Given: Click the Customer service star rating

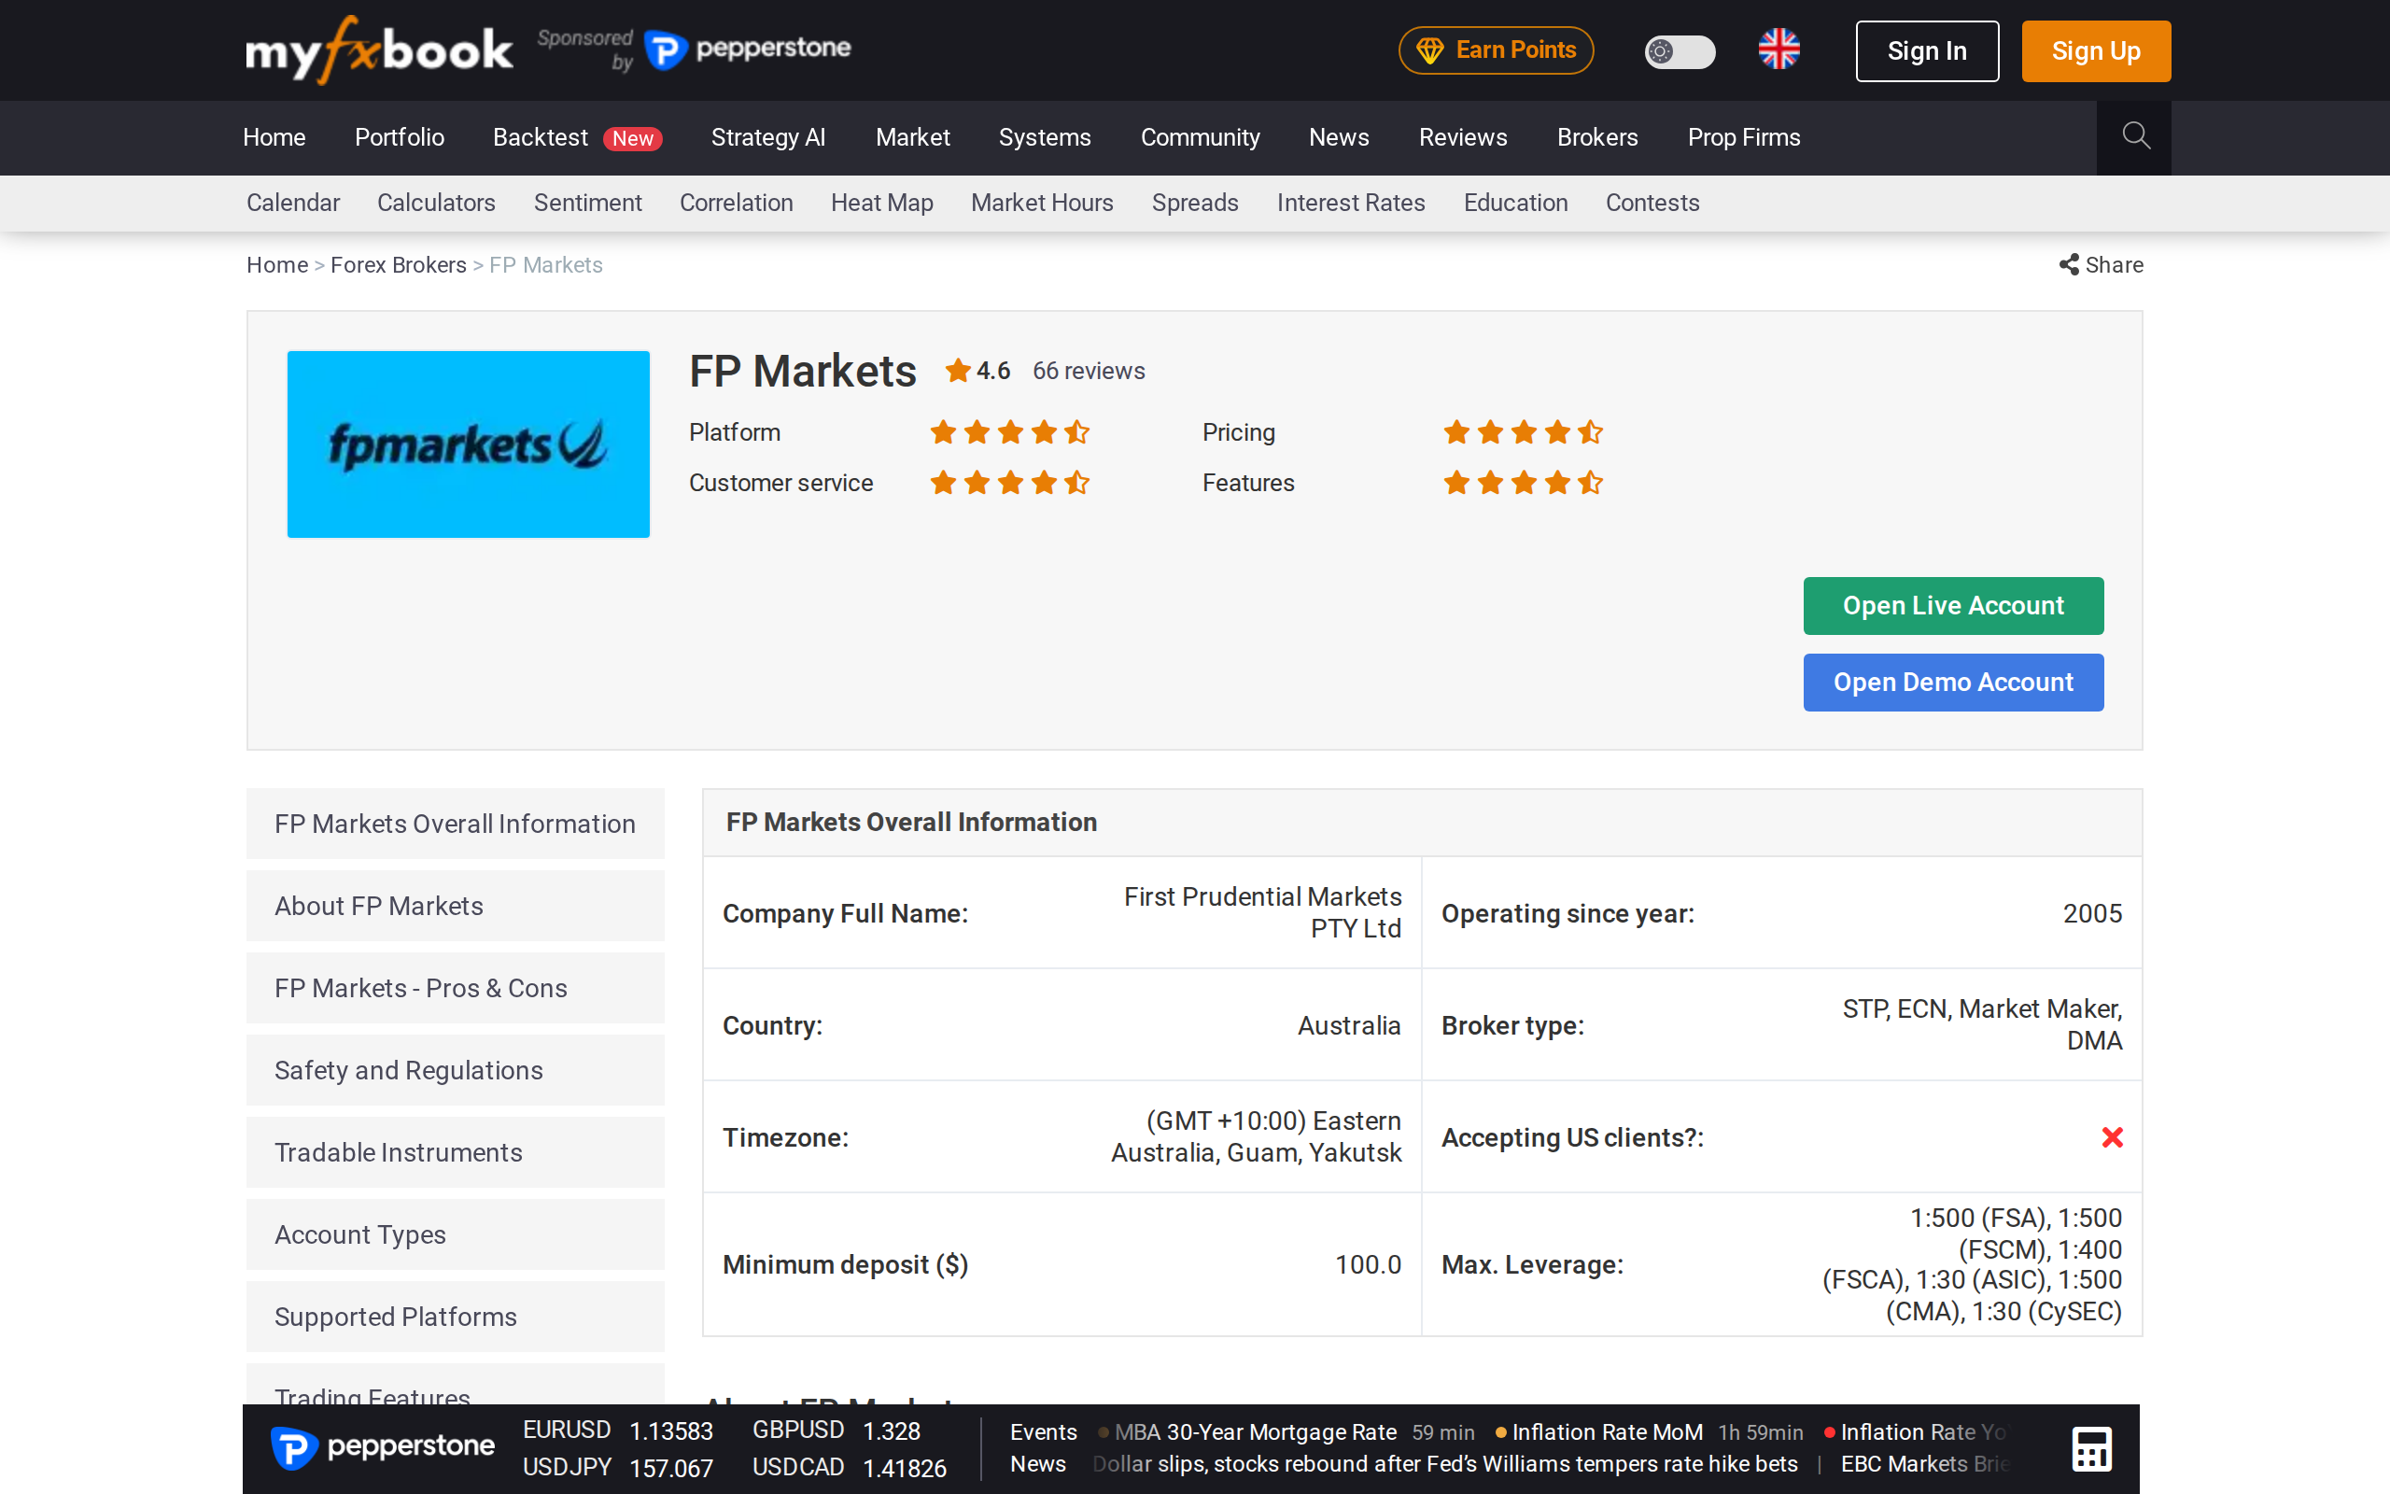Looking at the screenshot, I should [1009, 483].
